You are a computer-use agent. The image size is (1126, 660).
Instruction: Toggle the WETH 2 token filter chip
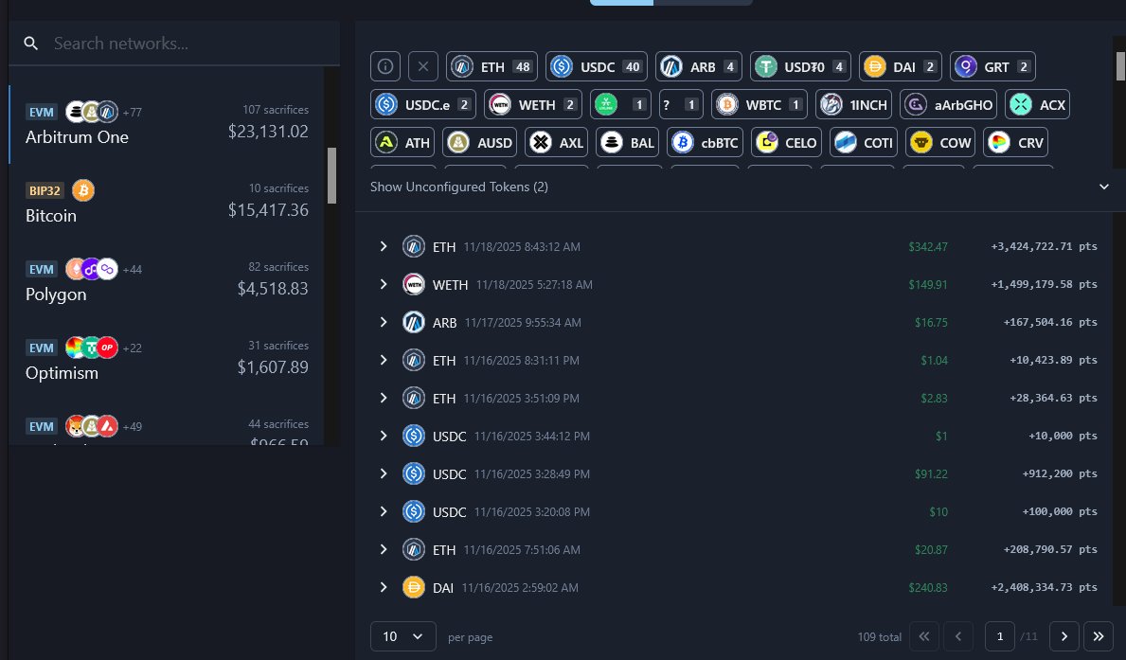tap(533, 105)
